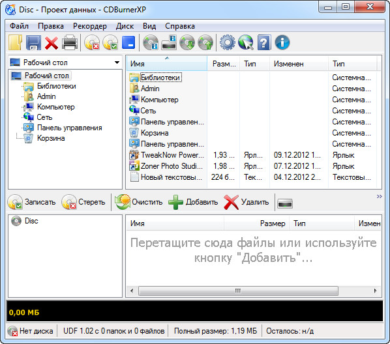Open the Диск menu
390x344 pixels.
[x=125, y=26]
